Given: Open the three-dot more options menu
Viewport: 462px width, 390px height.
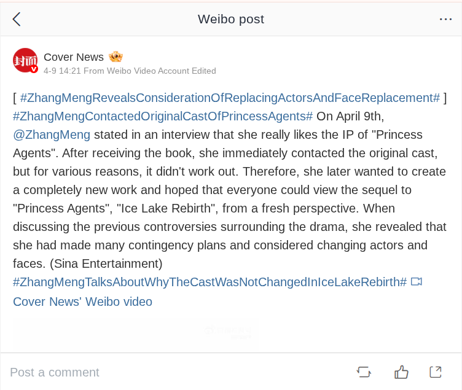Looking at the screenshot, I should click(445, 19).
